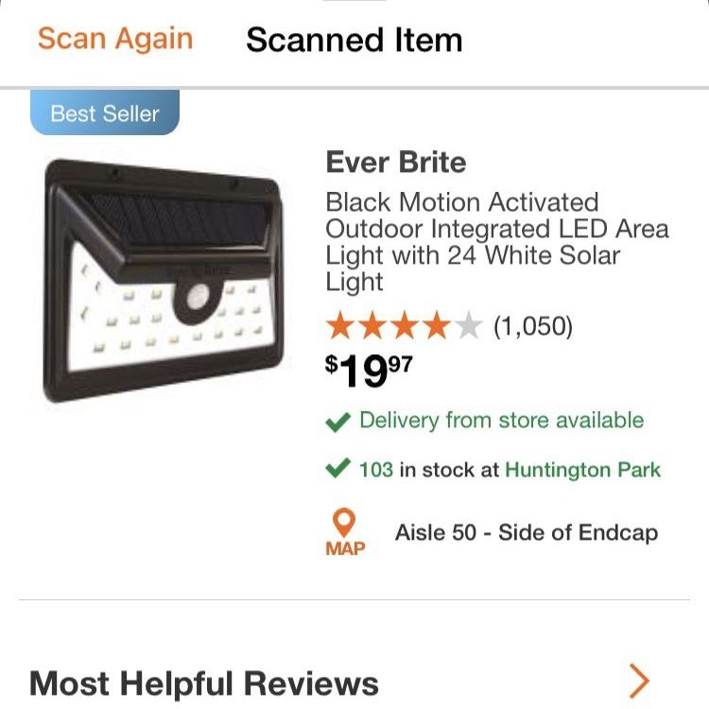Tap the Scan Again button
The image size is (709, 709).
(115, 40)
